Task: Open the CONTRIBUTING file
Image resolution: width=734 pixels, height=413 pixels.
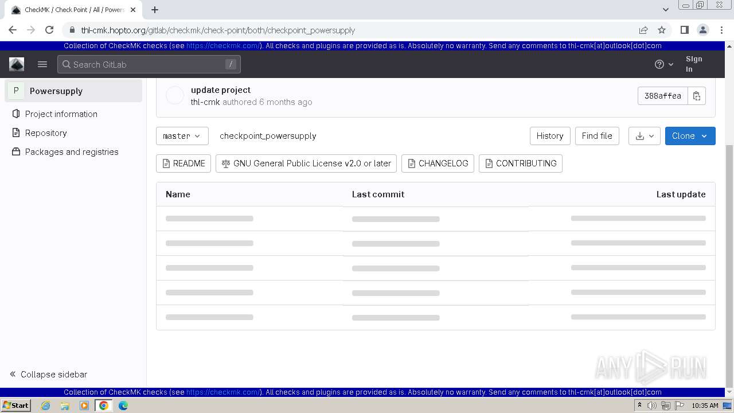Action: [x=521, y=163]
